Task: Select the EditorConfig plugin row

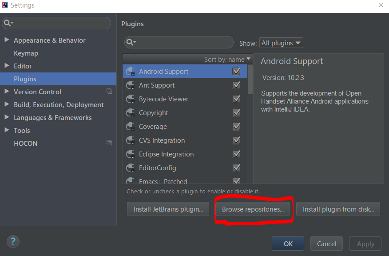Action: pyautogui.click(x=185, y=168)
